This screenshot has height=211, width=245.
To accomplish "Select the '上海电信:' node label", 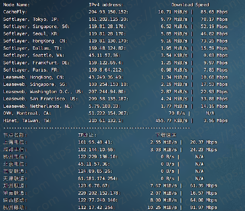I will click(15, 142).
